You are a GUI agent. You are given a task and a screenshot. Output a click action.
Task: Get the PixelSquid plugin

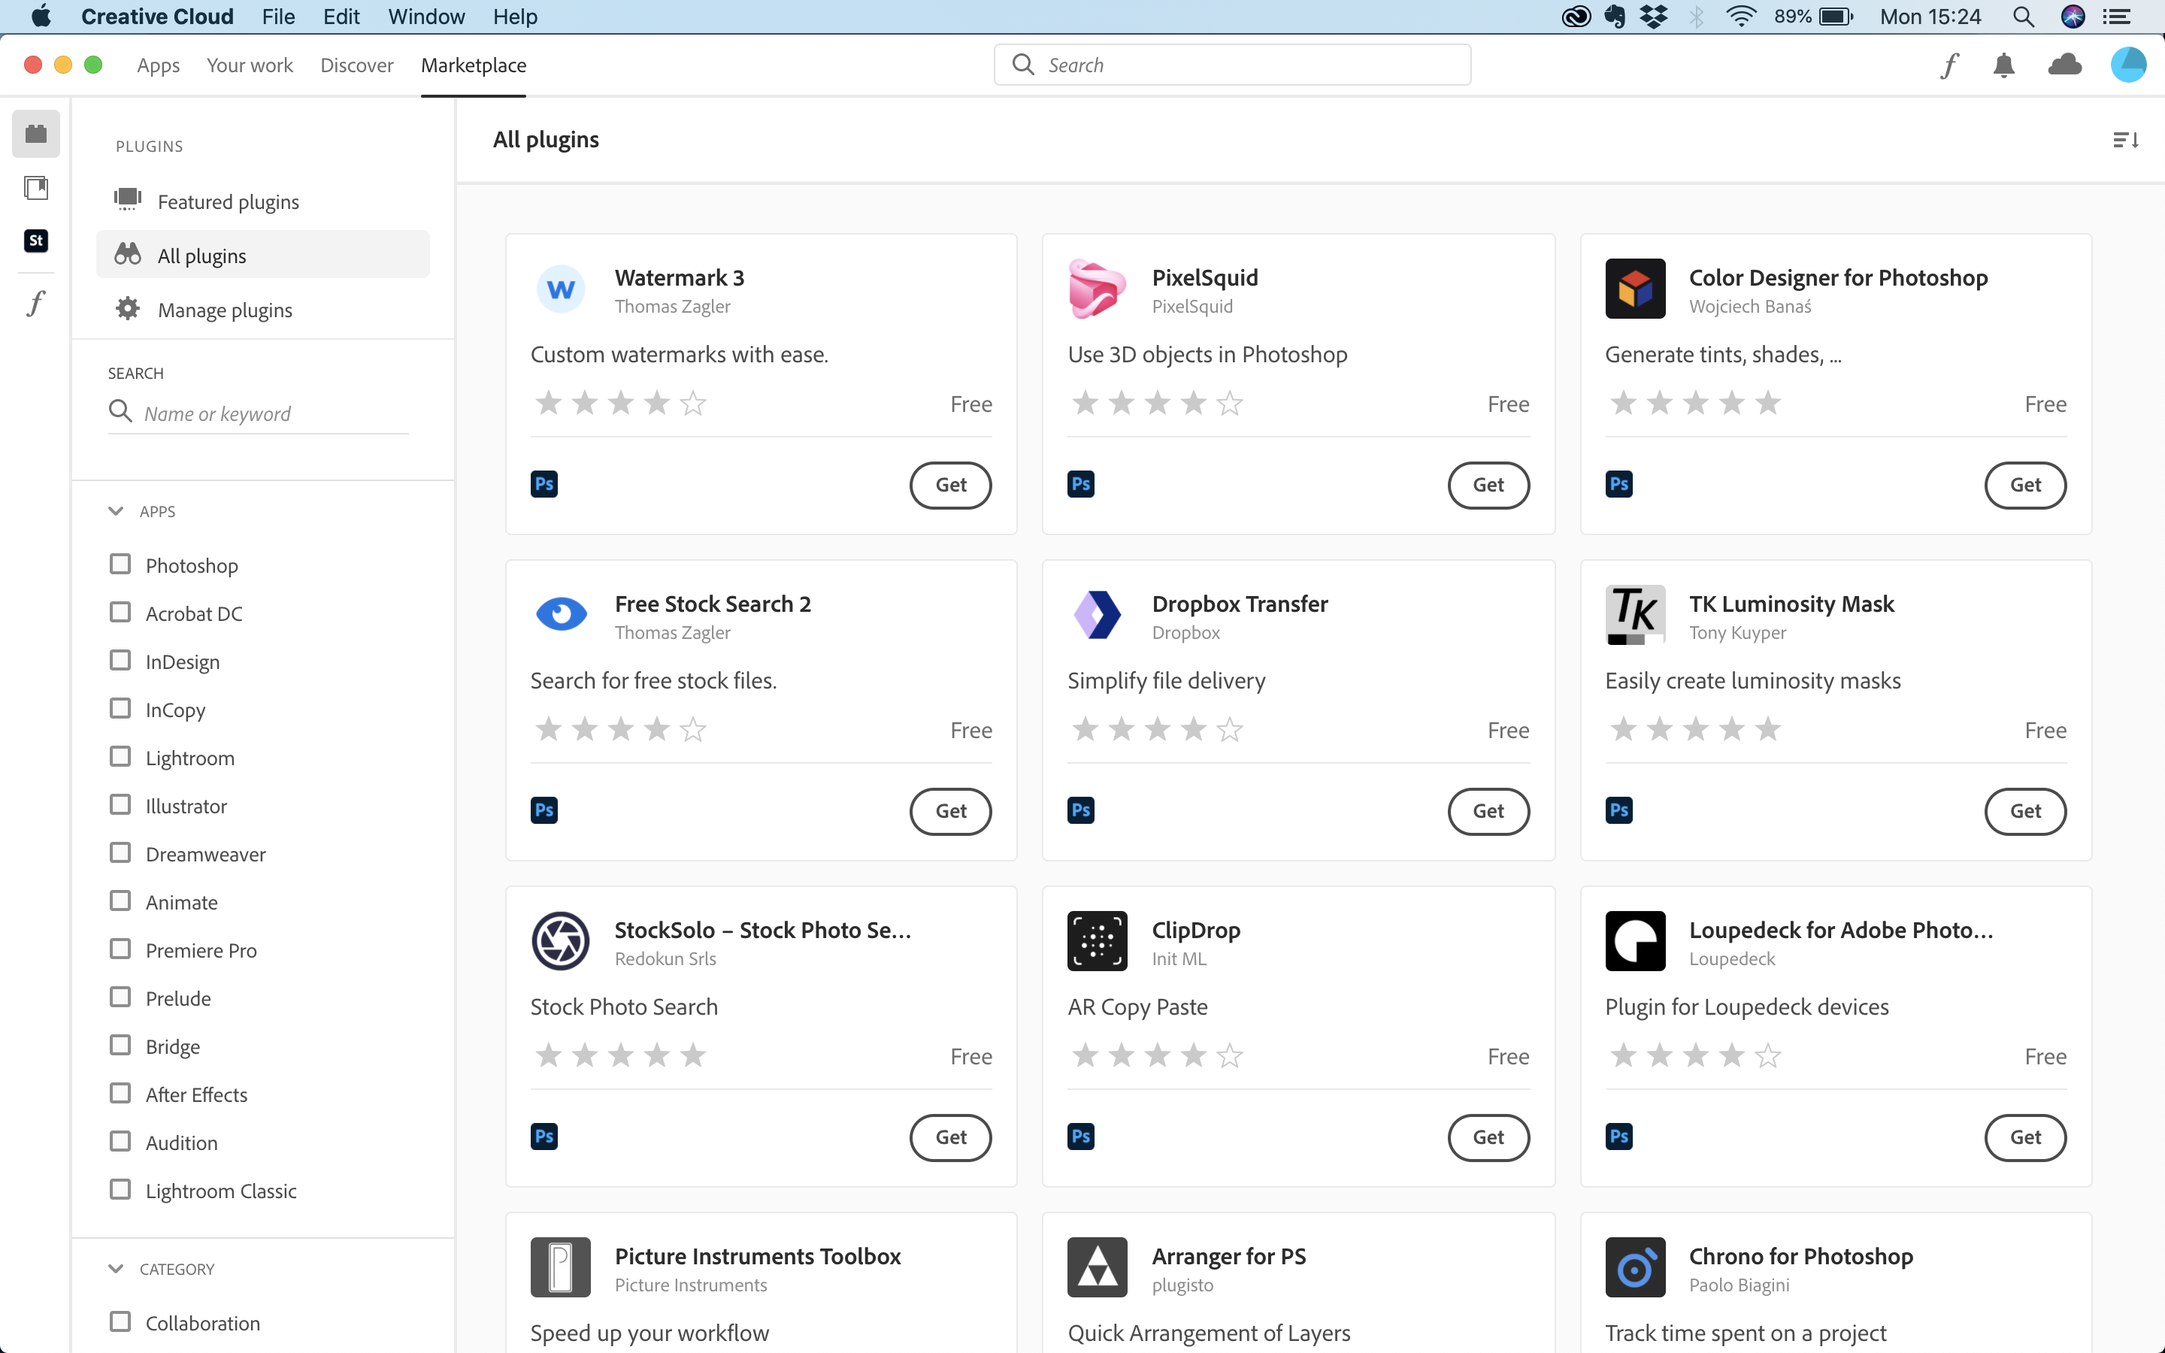[x=1488, y=485]
